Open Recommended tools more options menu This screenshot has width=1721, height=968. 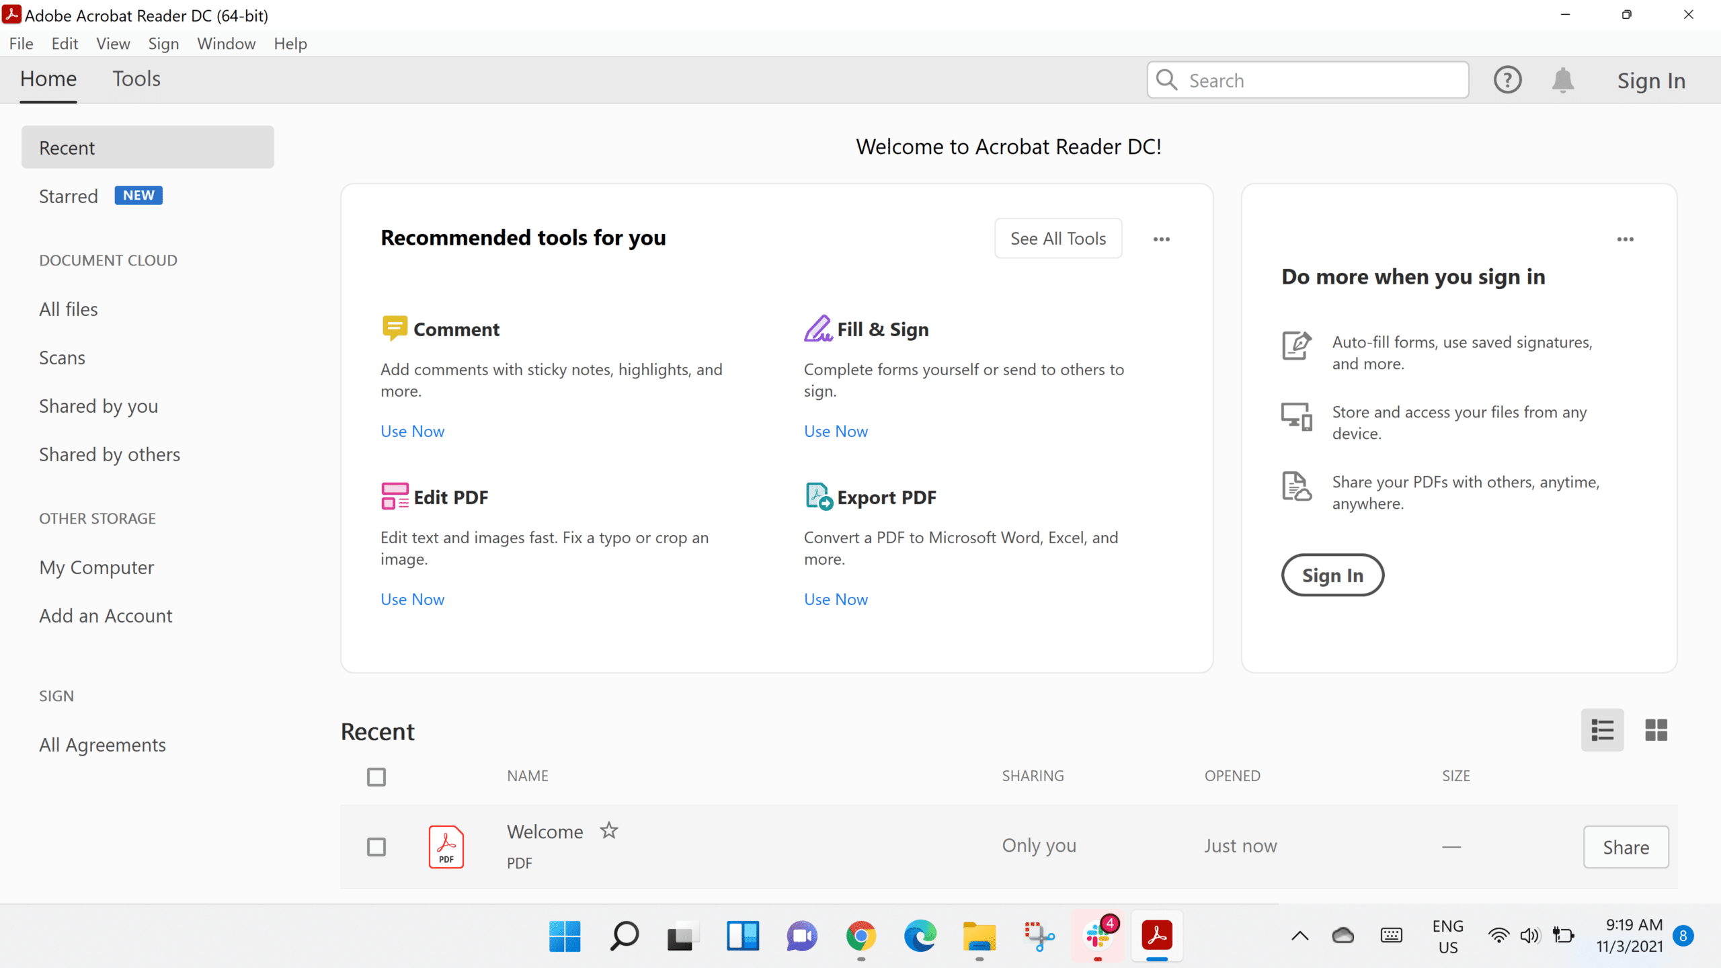1161,239
